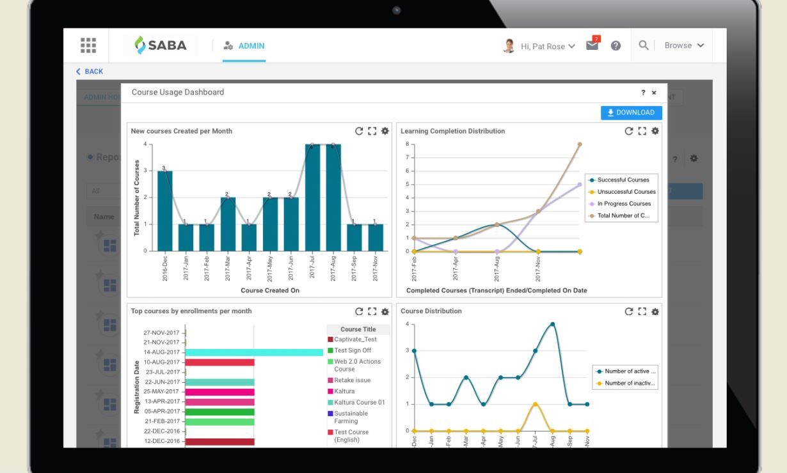Viewport: 787px width, 473px height.
Task: Open the app grid menu icon
Action: pyautogui.click(x=88, y=45)
